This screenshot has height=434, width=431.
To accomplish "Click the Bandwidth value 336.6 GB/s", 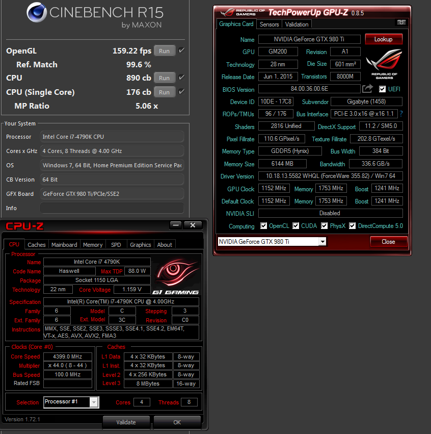I will [375, 164].
